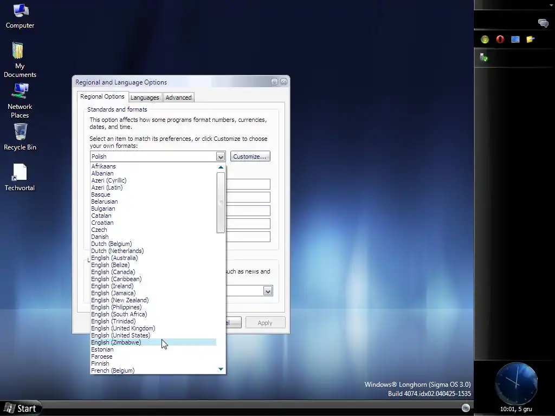Click the red Opera icon in the sidebar
The height and width of the screenshot is (416, 555).
point(500,39)
